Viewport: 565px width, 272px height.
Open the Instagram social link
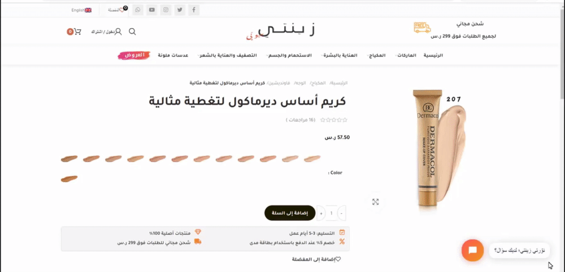point(166,10)
